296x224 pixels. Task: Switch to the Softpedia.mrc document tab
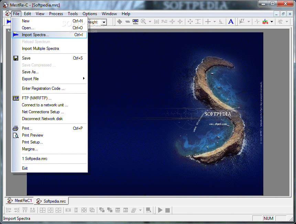click(x=51, y=201)
